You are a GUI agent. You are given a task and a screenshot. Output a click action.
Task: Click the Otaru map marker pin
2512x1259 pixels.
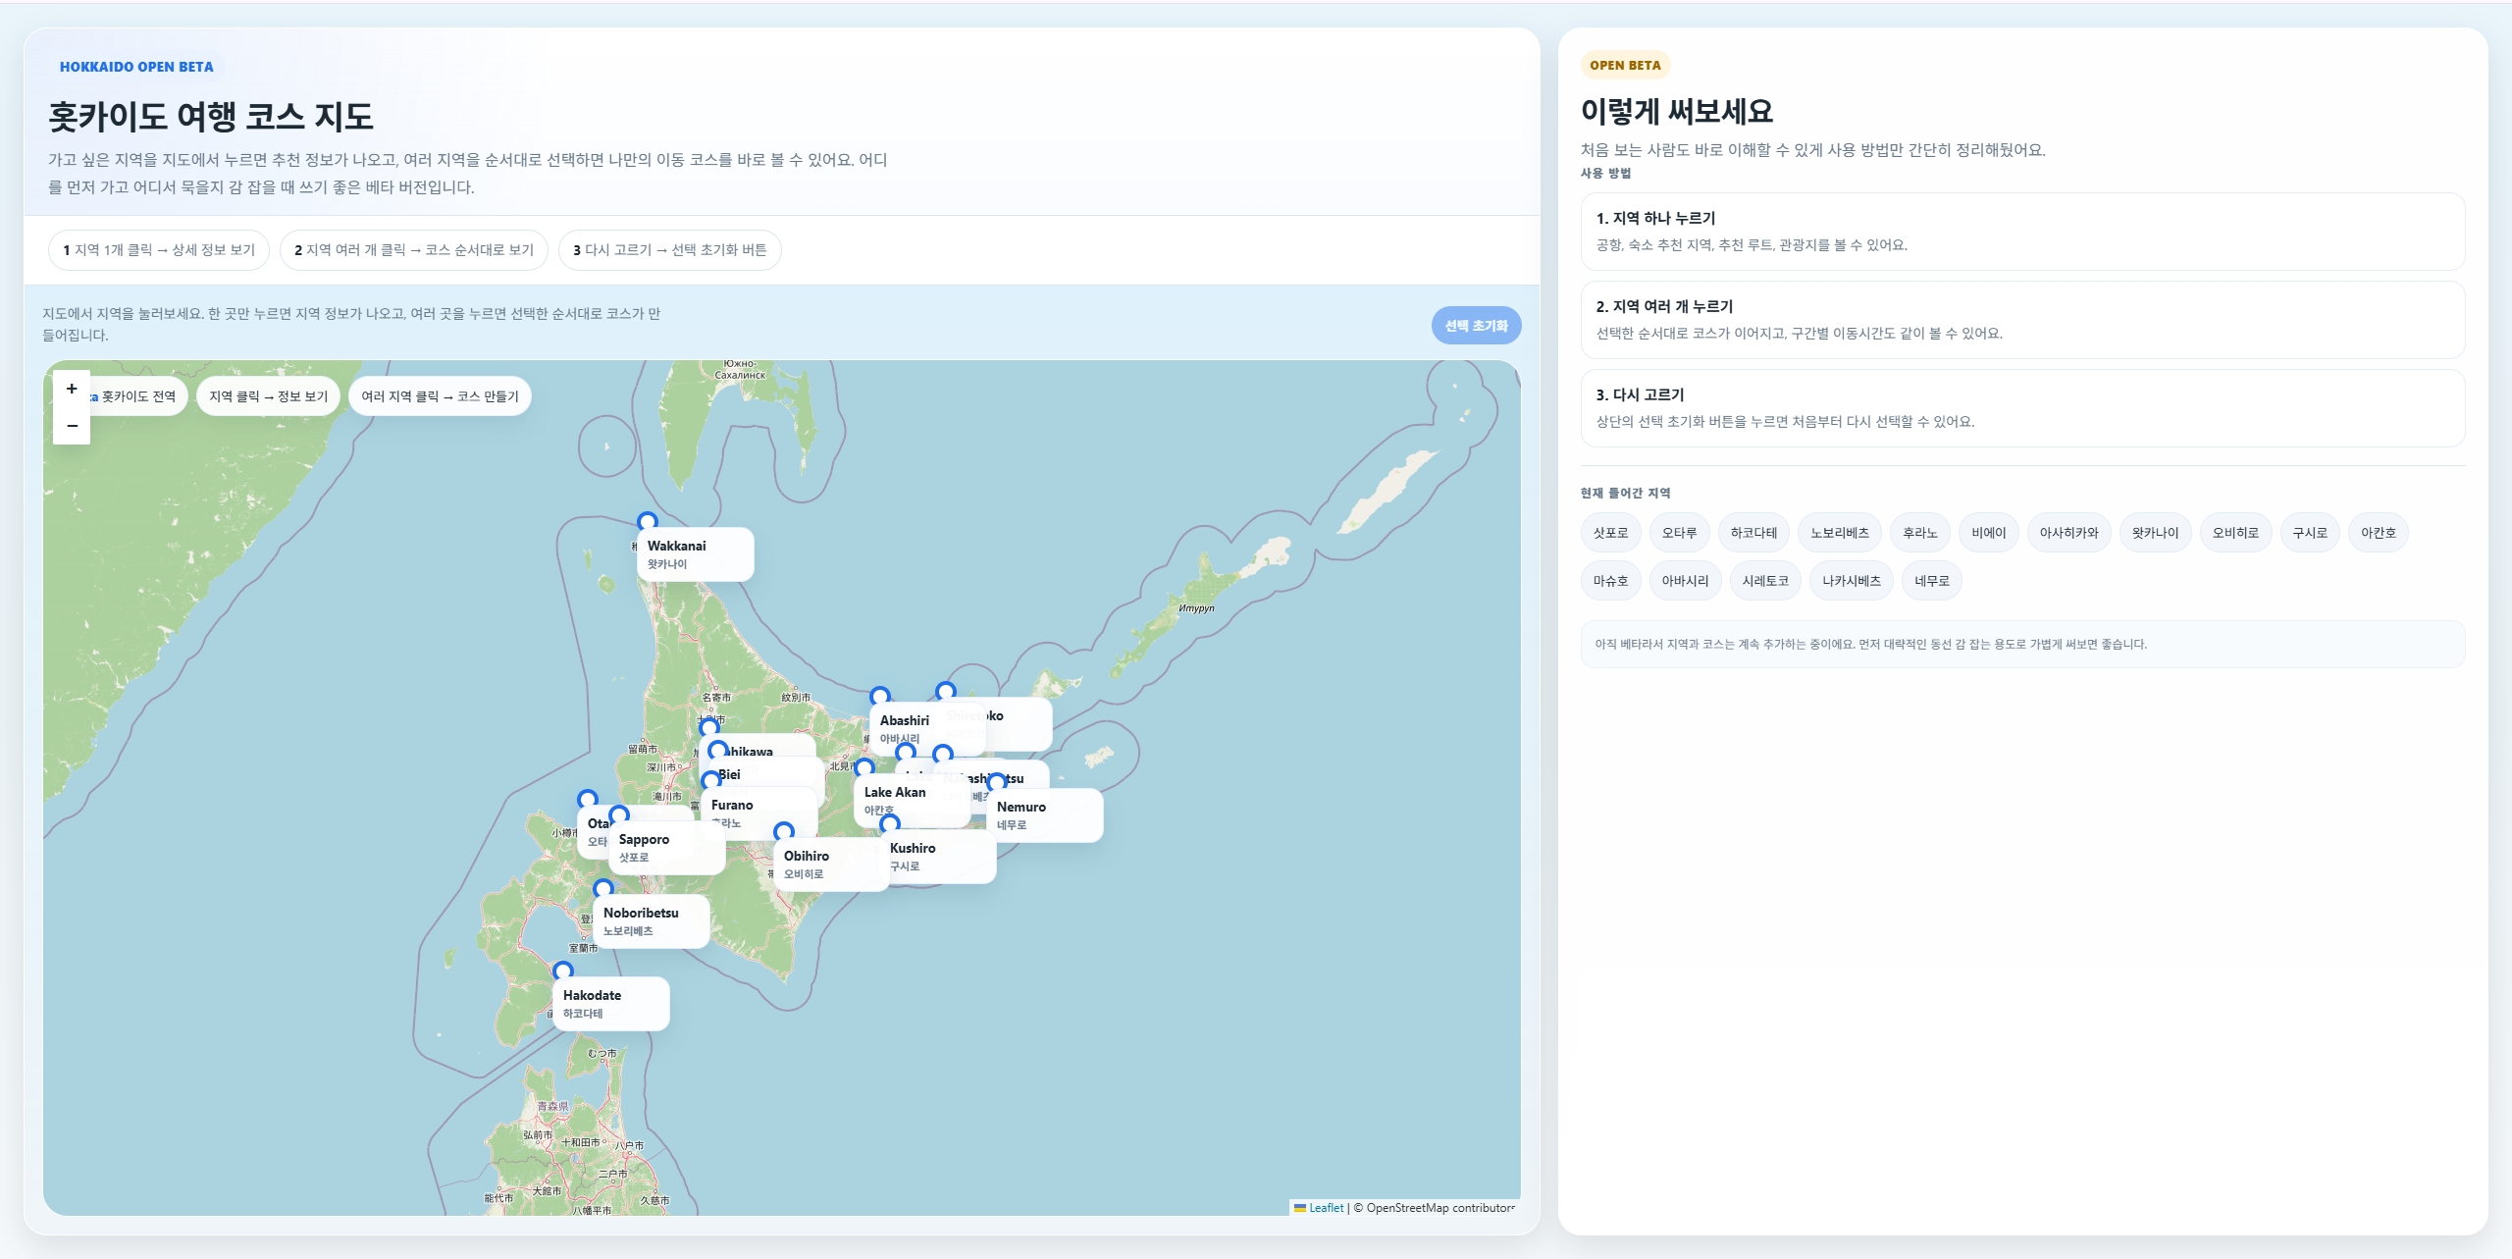pos(587,799)
